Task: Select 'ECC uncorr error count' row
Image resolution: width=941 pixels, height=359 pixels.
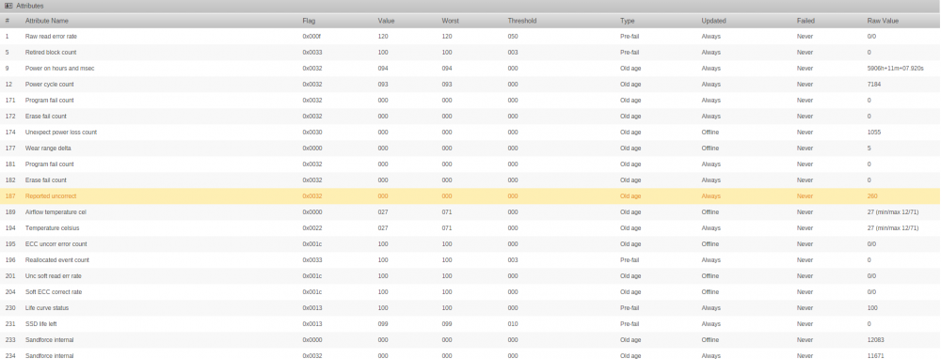Action: click(x=470, y=244)
